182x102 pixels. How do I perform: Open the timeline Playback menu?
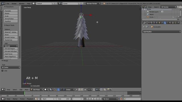(30, 99)
